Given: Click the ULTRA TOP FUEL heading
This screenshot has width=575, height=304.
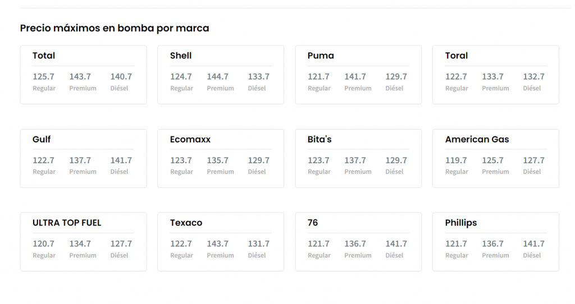Looking at the screenshot, I should click(67, 223).
